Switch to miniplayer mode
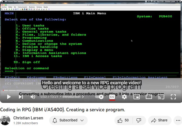The image size is (182, 127). pyautogui.click(x=137, y=97)
